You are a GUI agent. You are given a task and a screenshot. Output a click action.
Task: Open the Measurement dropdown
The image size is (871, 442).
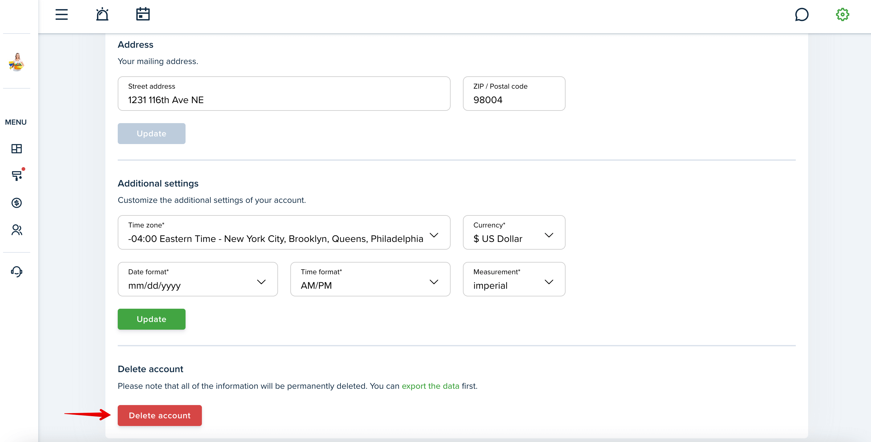coord(514,279)
